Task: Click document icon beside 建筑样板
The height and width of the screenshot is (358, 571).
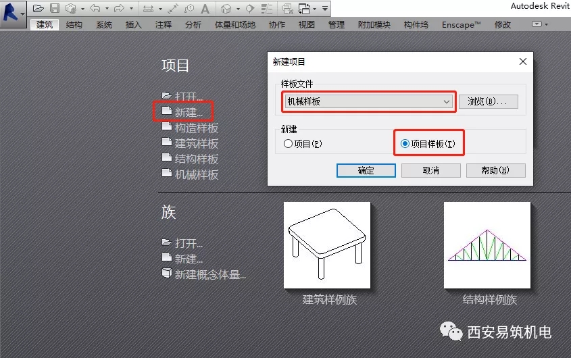Action: (167, 142)
